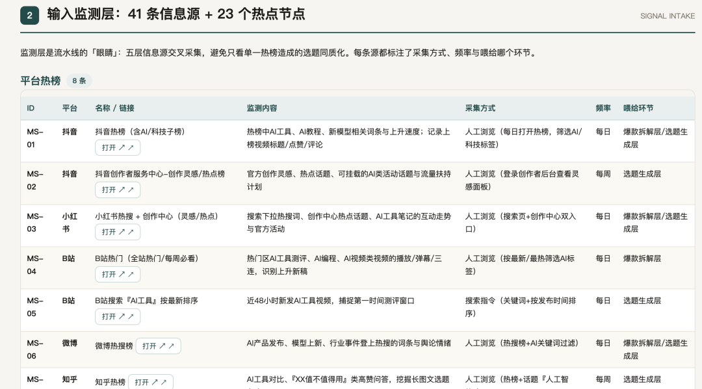Image resolution: width=702 pixels, height=389 pixels.
Task: Click 人工浏览(热搜榜+AI关键词过滤) cell
Action: (x=521, y=343)
